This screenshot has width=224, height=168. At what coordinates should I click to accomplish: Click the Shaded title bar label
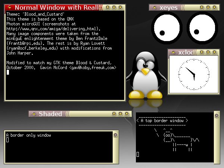50,114
